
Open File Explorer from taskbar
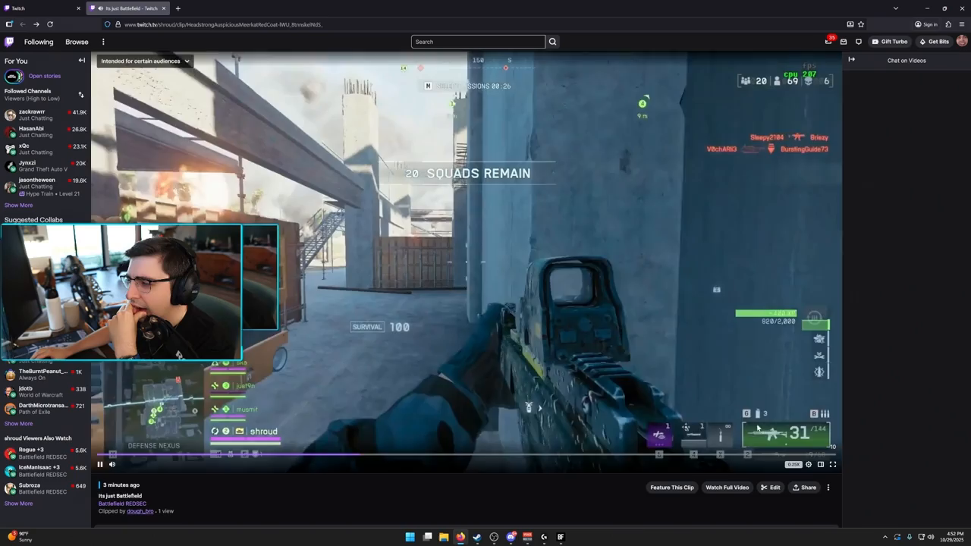pos(444,537)
